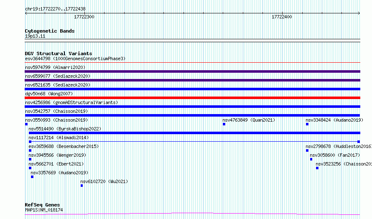Screen dimensions: 372x219
Task: Click the blue bar below nsv5514490
Action: point(194,133)
